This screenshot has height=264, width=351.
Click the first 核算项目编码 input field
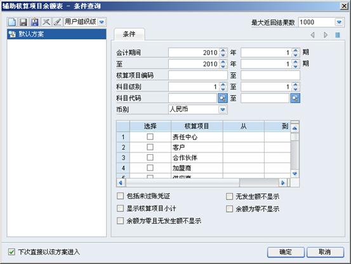(198, 76)
